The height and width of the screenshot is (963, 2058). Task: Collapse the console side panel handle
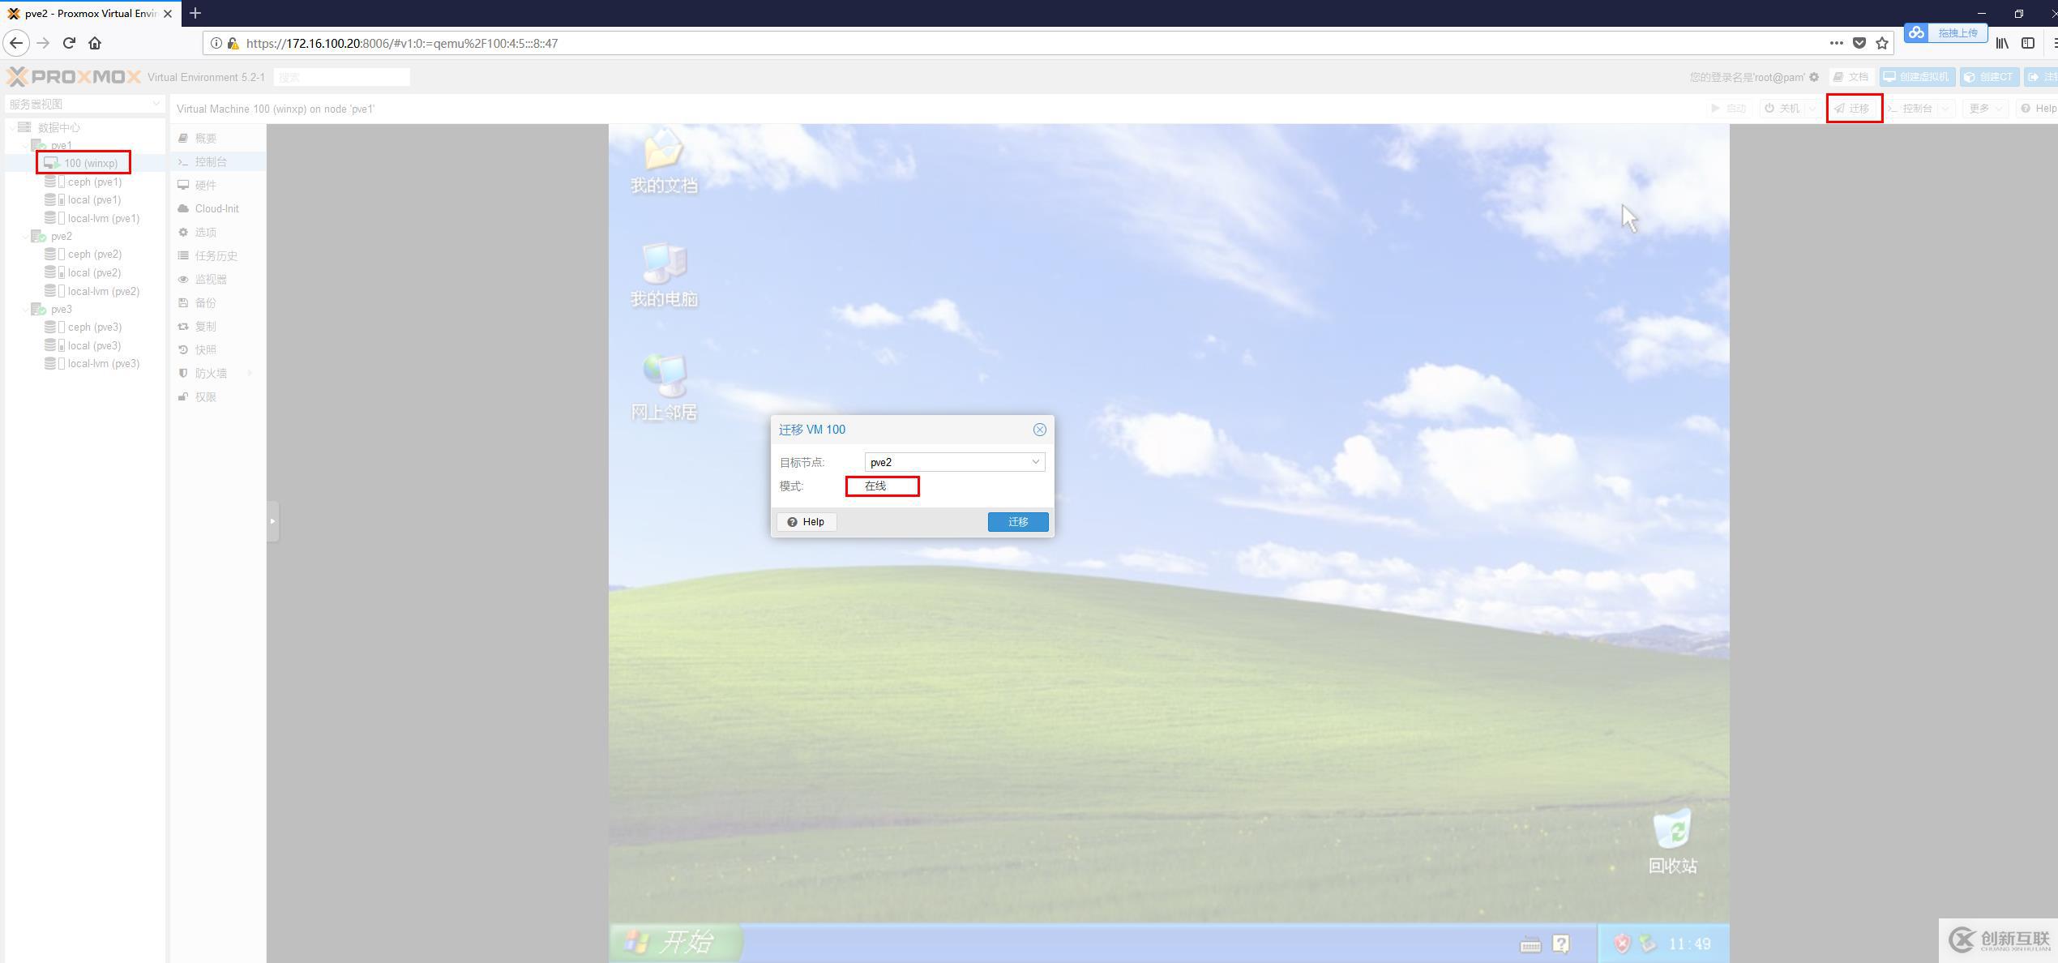click(x=272, y=520)
